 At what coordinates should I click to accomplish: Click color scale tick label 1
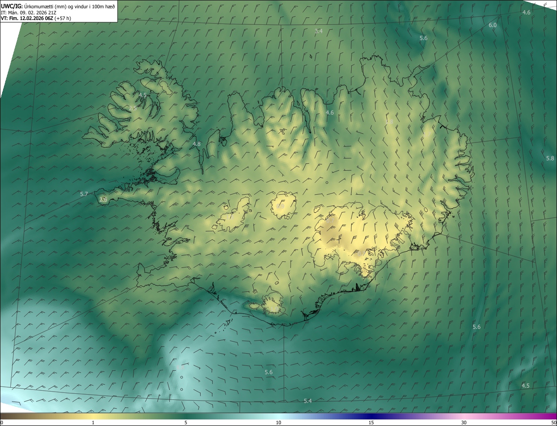(x=93, y=423)
